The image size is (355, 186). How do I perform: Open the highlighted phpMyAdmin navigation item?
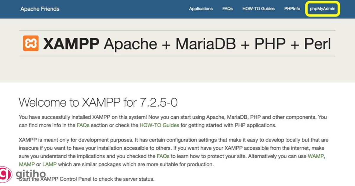click(322, 9)
